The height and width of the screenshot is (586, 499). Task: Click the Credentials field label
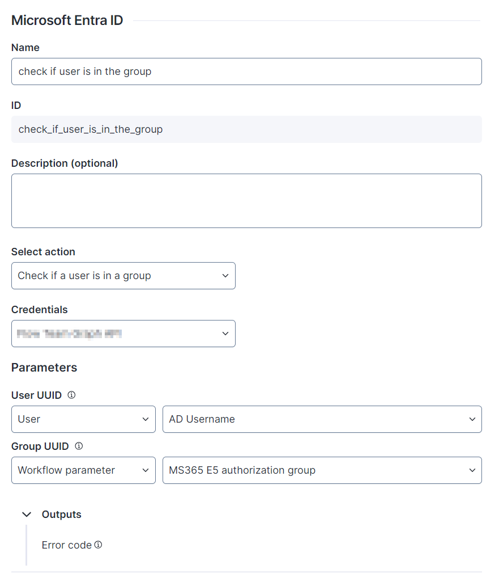pos(39,310)
